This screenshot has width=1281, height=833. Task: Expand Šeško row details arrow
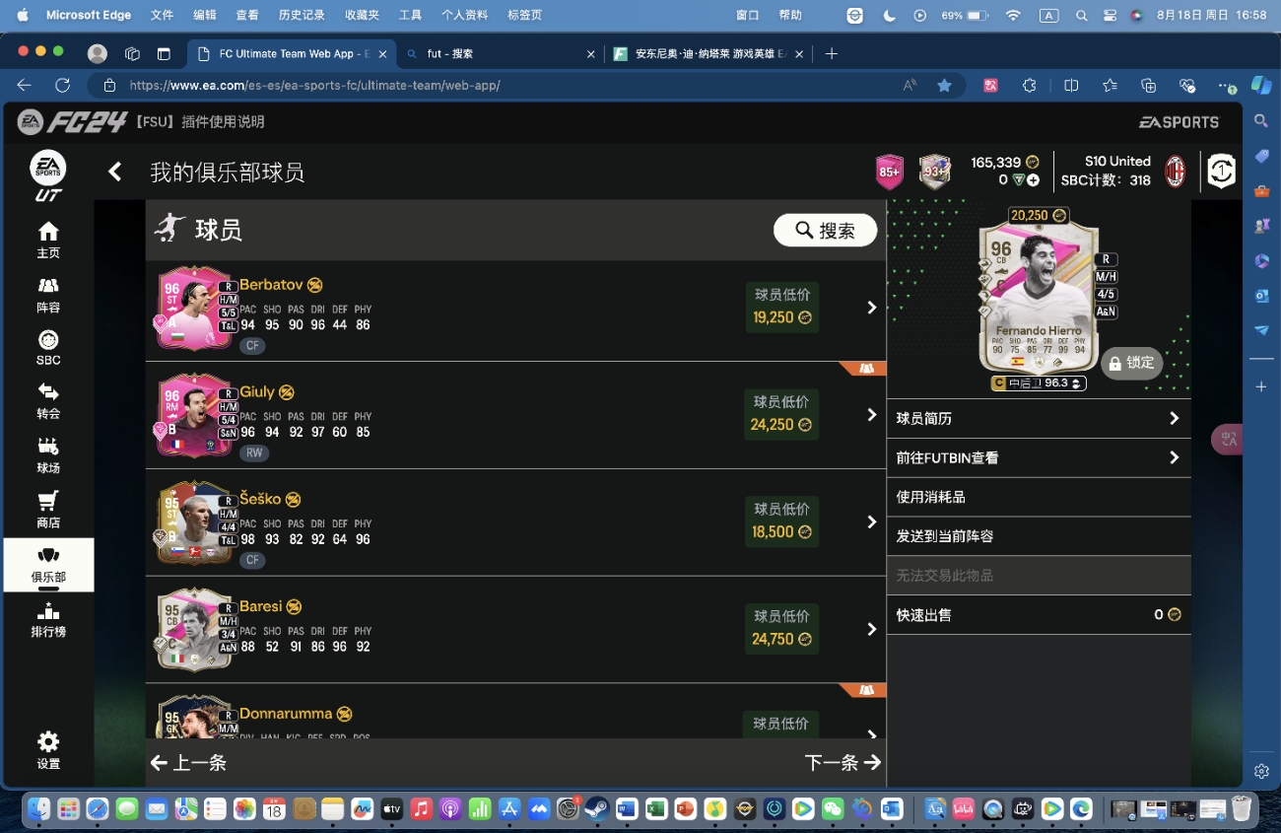point(871,521)
